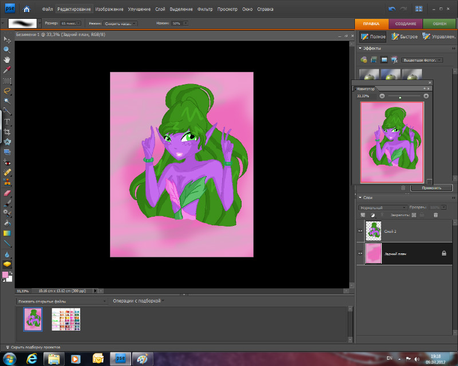Hide the Слой 2 layer visibility
458x366 pixels.
coord(360,231)
